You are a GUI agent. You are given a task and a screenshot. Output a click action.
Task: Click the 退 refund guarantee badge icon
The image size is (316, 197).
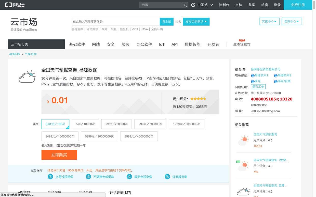[x=88, y=177]
